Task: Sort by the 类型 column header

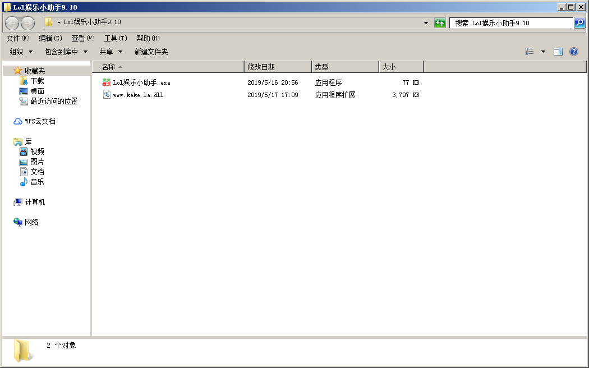Action: [345, 67]
